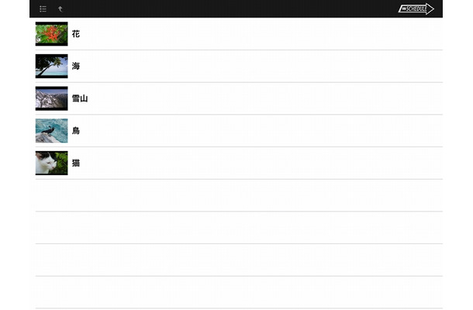Open the white cat thumbnail
The image size is (473, 310).
(x=52, y=163)
